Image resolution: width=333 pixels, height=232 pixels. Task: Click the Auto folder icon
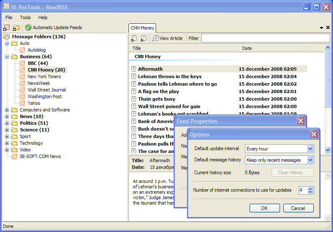pos(15,43)
